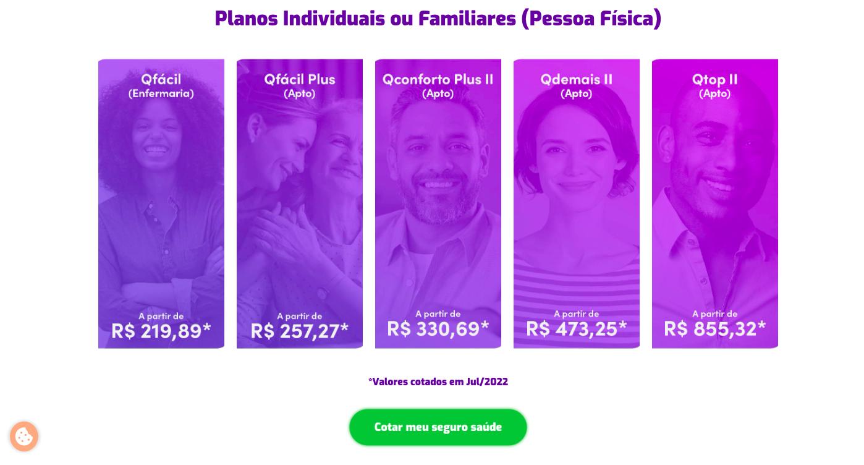Choose the Qconforto Plus II plan title
Screen dimensions: 864x465
(x=438, y=80)
